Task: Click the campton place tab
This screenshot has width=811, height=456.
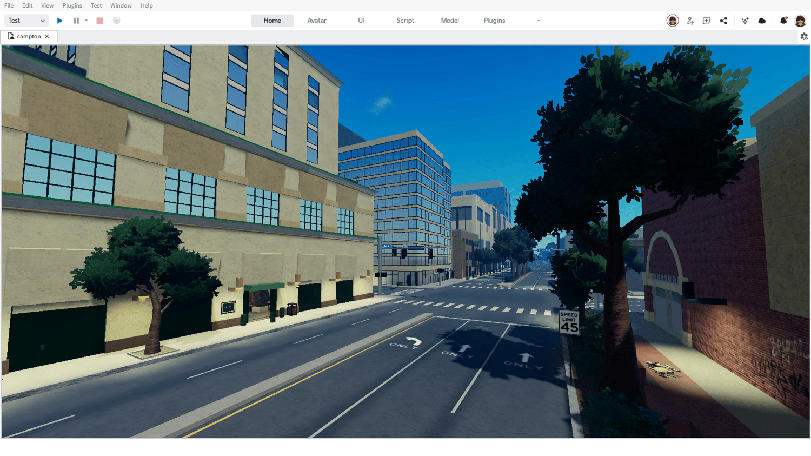Action: 30,36
